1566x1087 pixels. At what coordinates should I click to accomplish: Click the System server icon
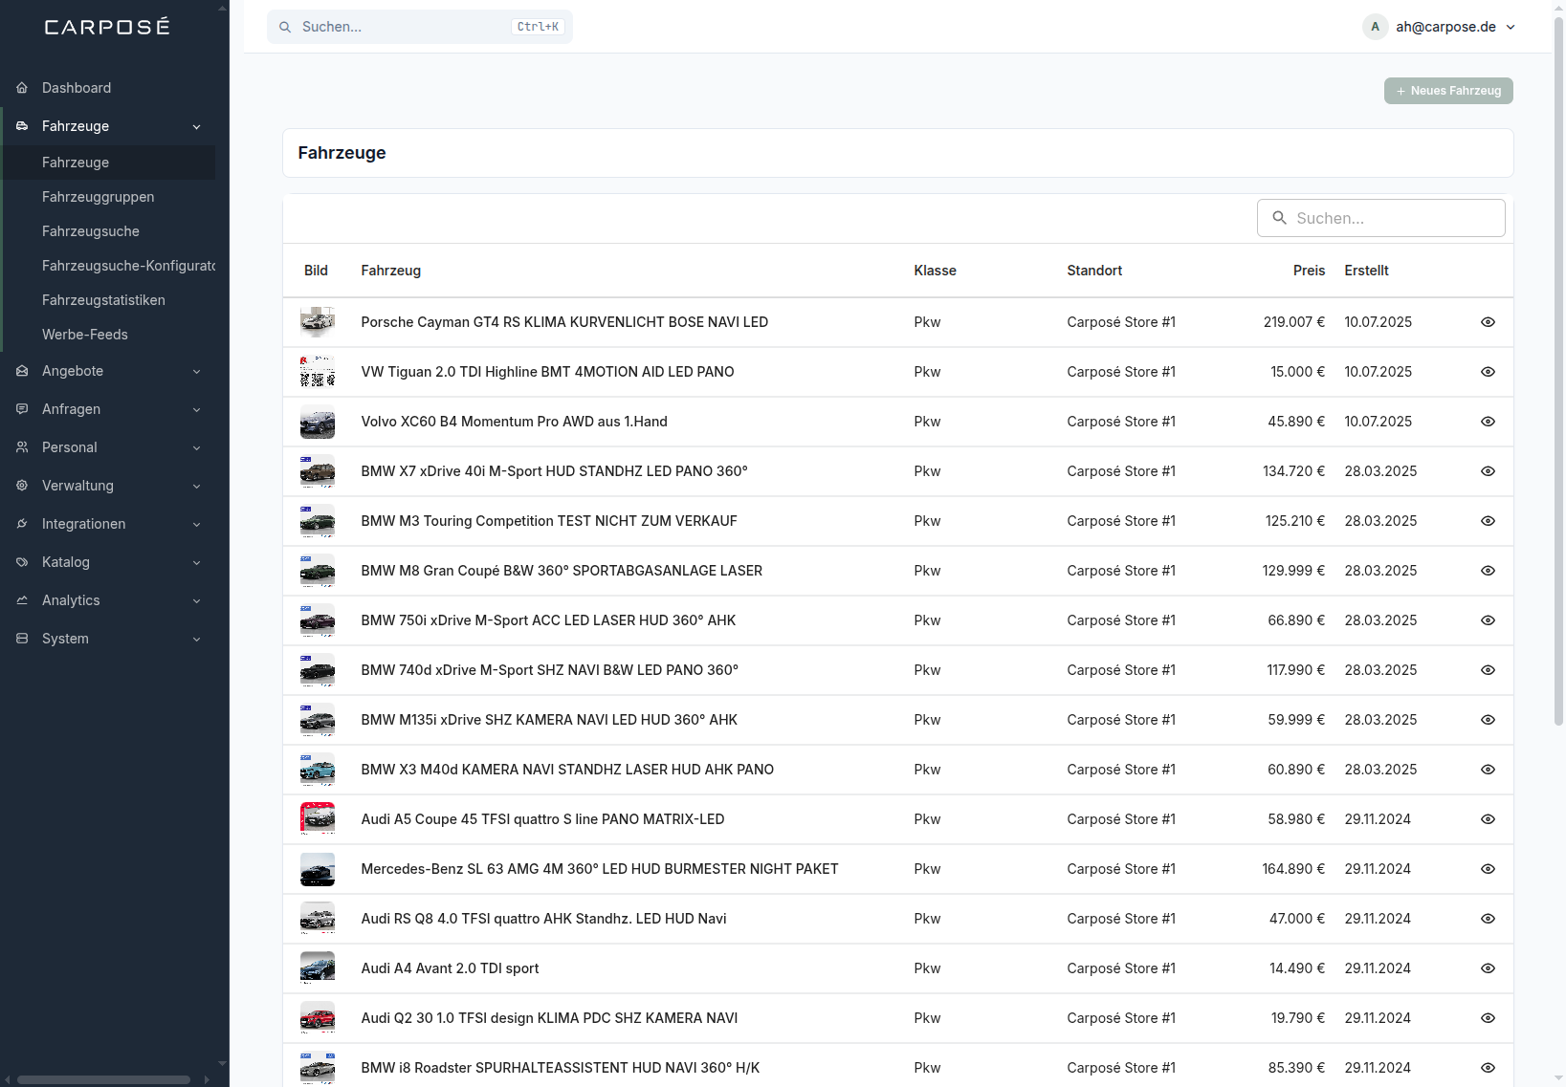pyautogui.click(x=22, y=639)
